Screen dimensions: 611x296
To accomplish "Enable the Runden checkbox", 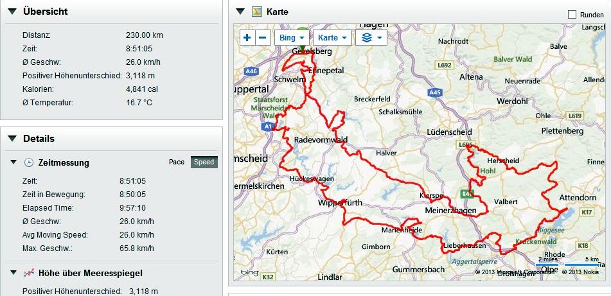I will pos(572,15).
